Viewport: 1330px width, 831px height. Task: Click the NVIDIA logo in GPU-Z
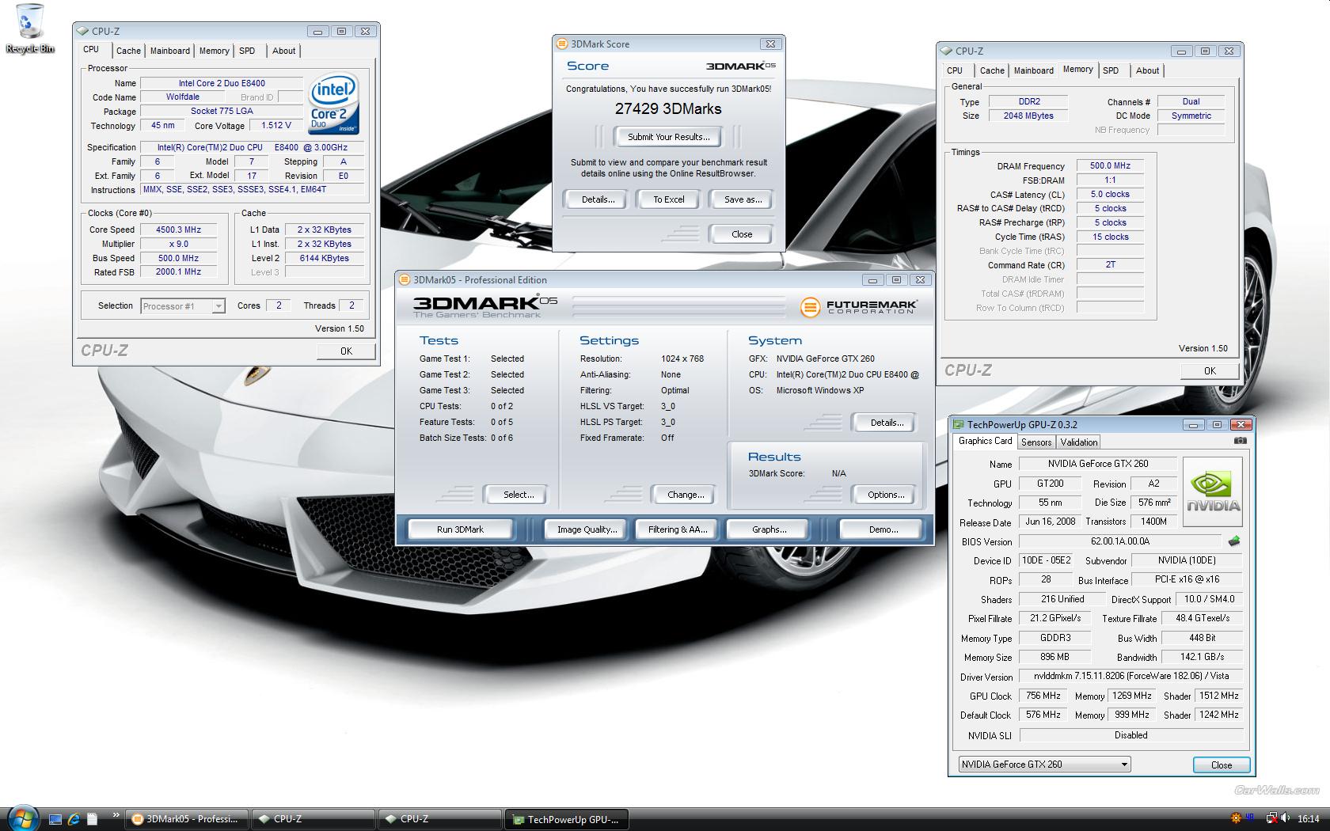point(1213,492)
